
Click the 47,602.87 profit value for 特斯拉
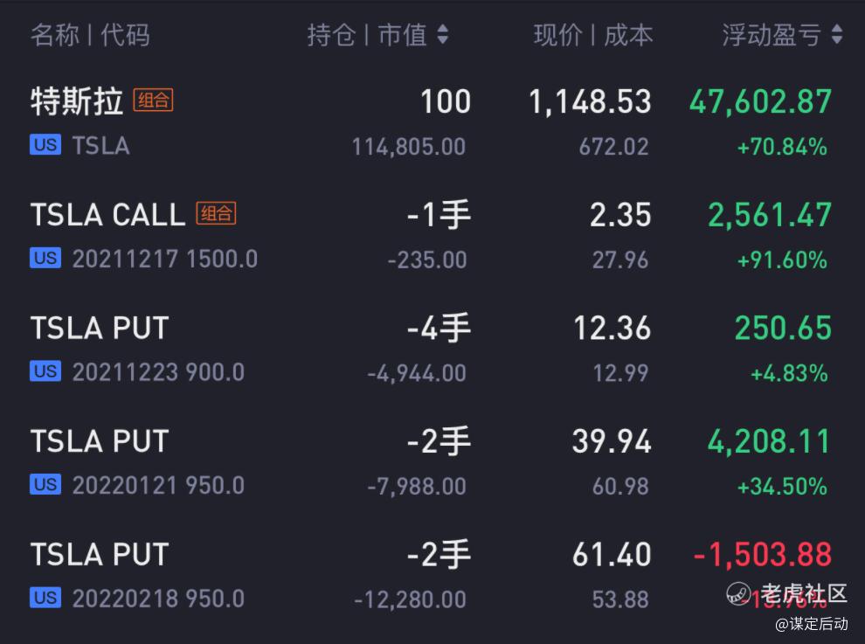[x=760, y=102]
